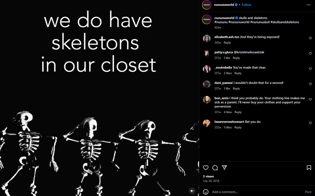Like the post with the heart icon
315x196 pixels.
pyautogui.click(x=206, y=168)
